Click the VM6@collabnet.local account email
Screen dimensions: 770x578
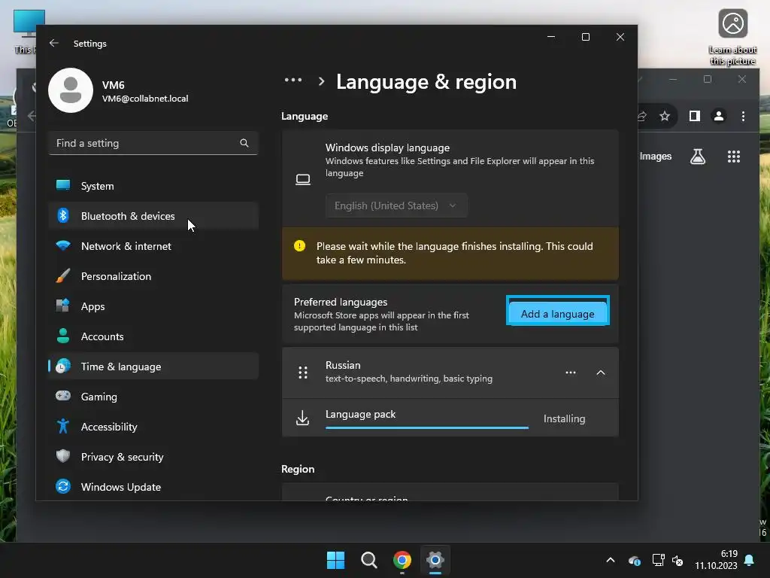tap(145, 99)
